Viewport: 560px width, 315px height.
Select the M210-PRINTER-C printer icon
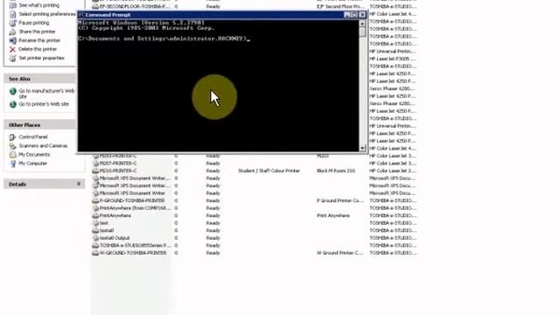tap(95, 171)
